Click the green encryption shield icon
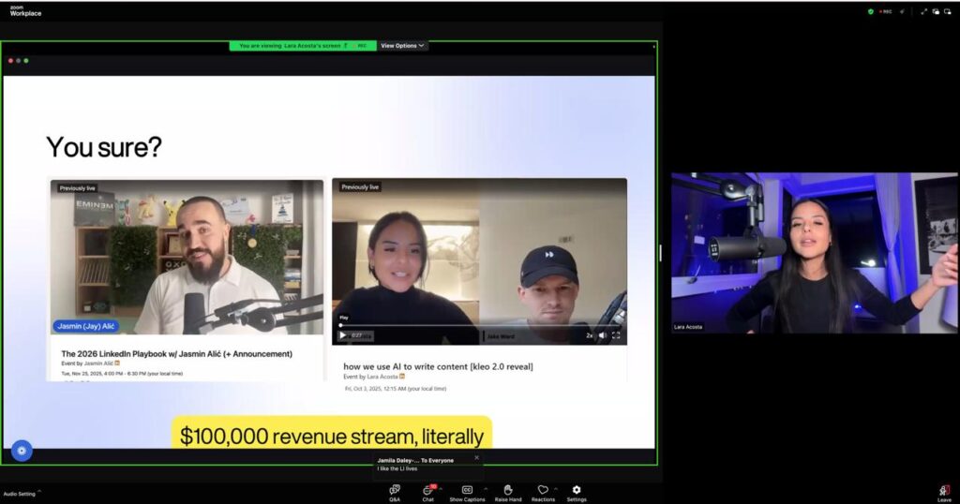Image resolution: width=960 pixels, height=504 pixels. (871, 11)
